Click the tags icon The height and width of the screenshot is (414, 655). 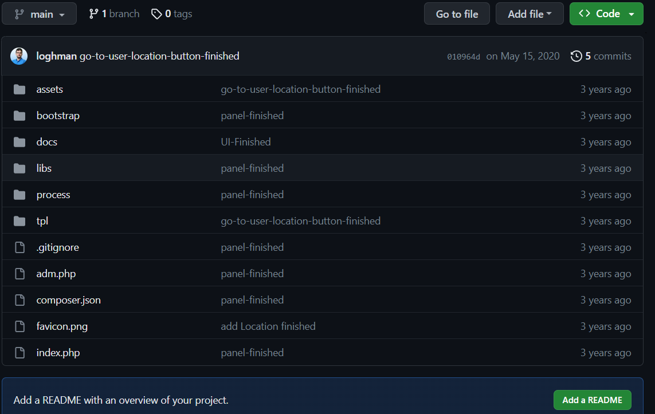[x=156, y=14]
